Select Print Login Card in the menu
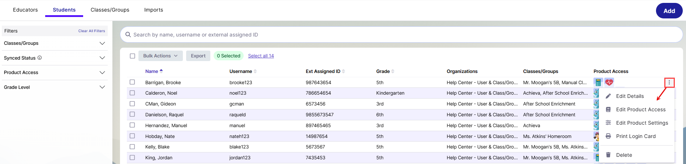 (635, 136)
